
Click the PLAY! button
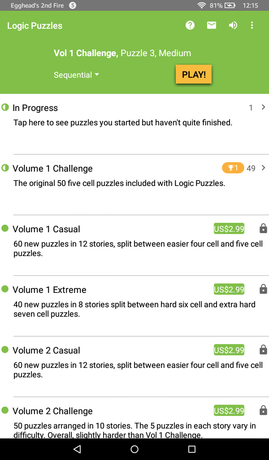click(194, 74)
